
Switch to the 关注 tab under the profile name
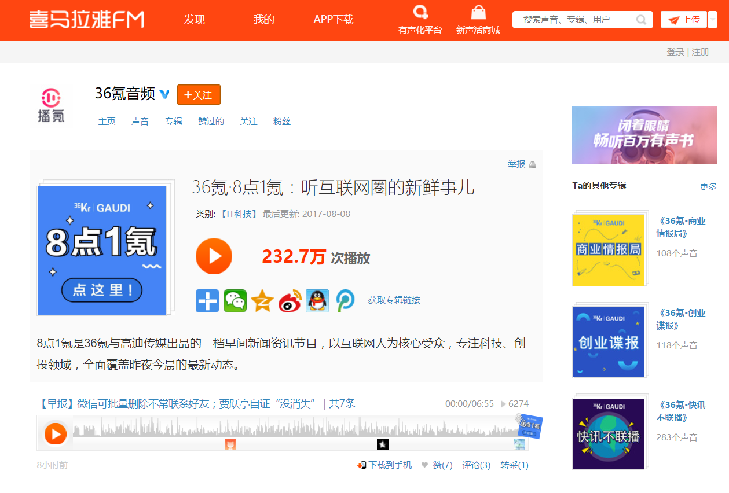[248, 122]
